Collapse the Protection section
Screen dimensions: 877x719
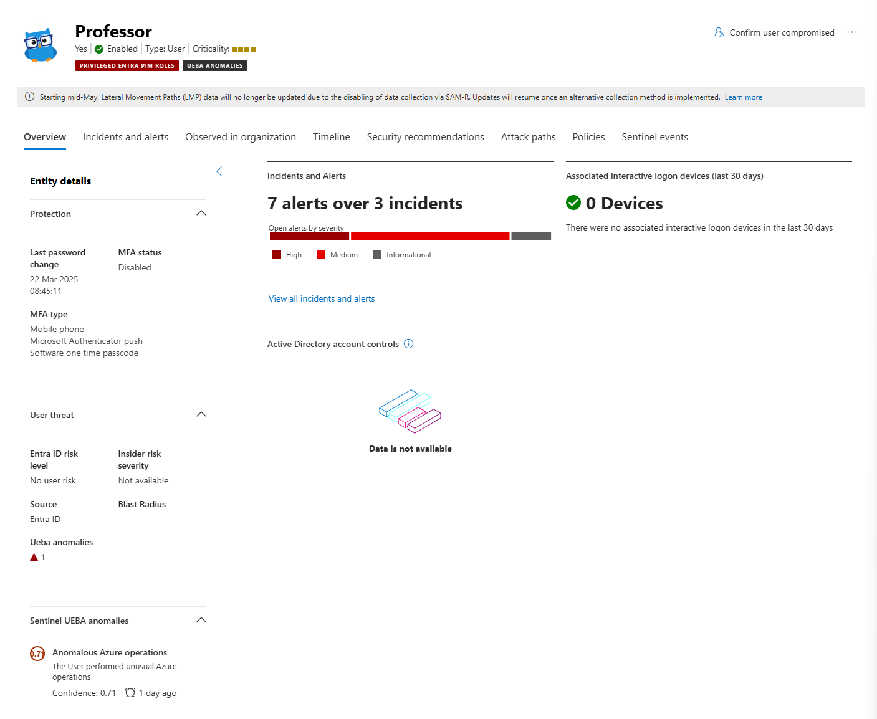click(201, 214)
